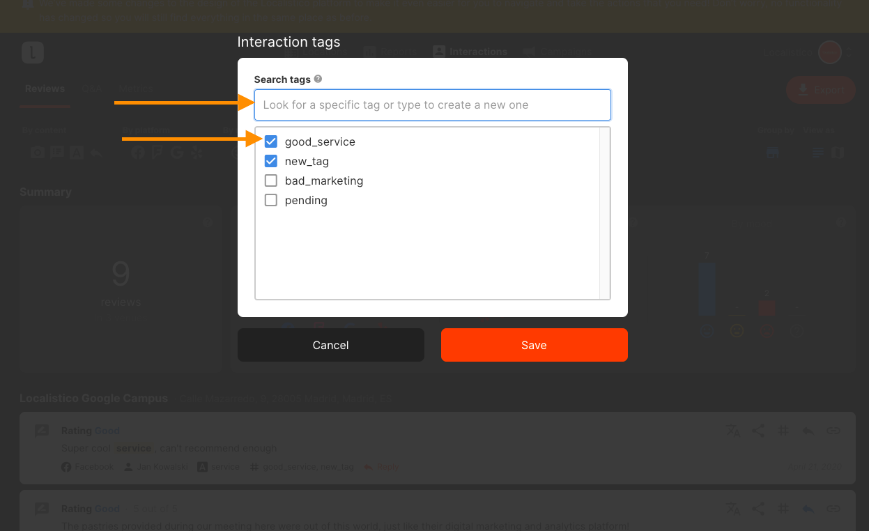Share the 'Super cool service' review
Viewport: 869px width, 531px height.
758,431
